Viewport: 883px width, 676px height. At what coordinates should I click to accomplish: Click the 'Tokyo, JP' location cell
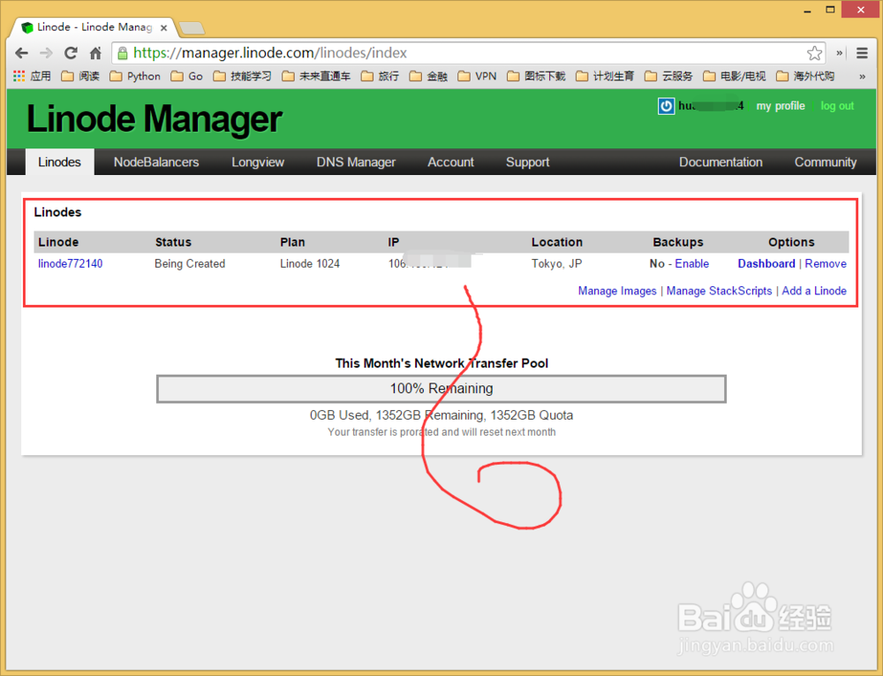click(x=557, y=263)
